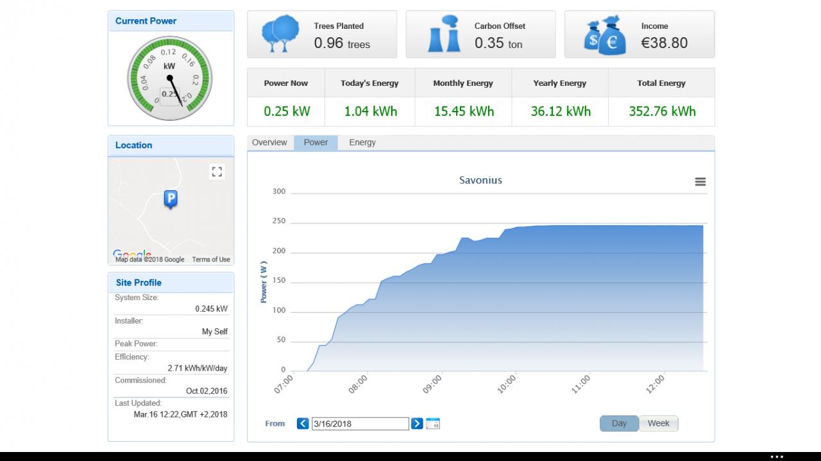Click the Efficiency value 2.71 kWh/kW/day
The image size is (821, 461).
(198, 368)
